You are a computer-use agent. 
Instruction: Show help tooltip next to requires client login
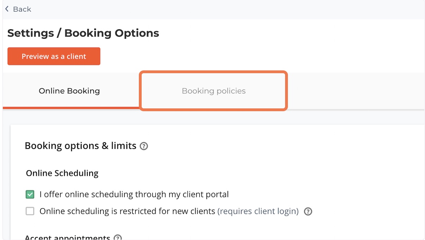(308, 211)
